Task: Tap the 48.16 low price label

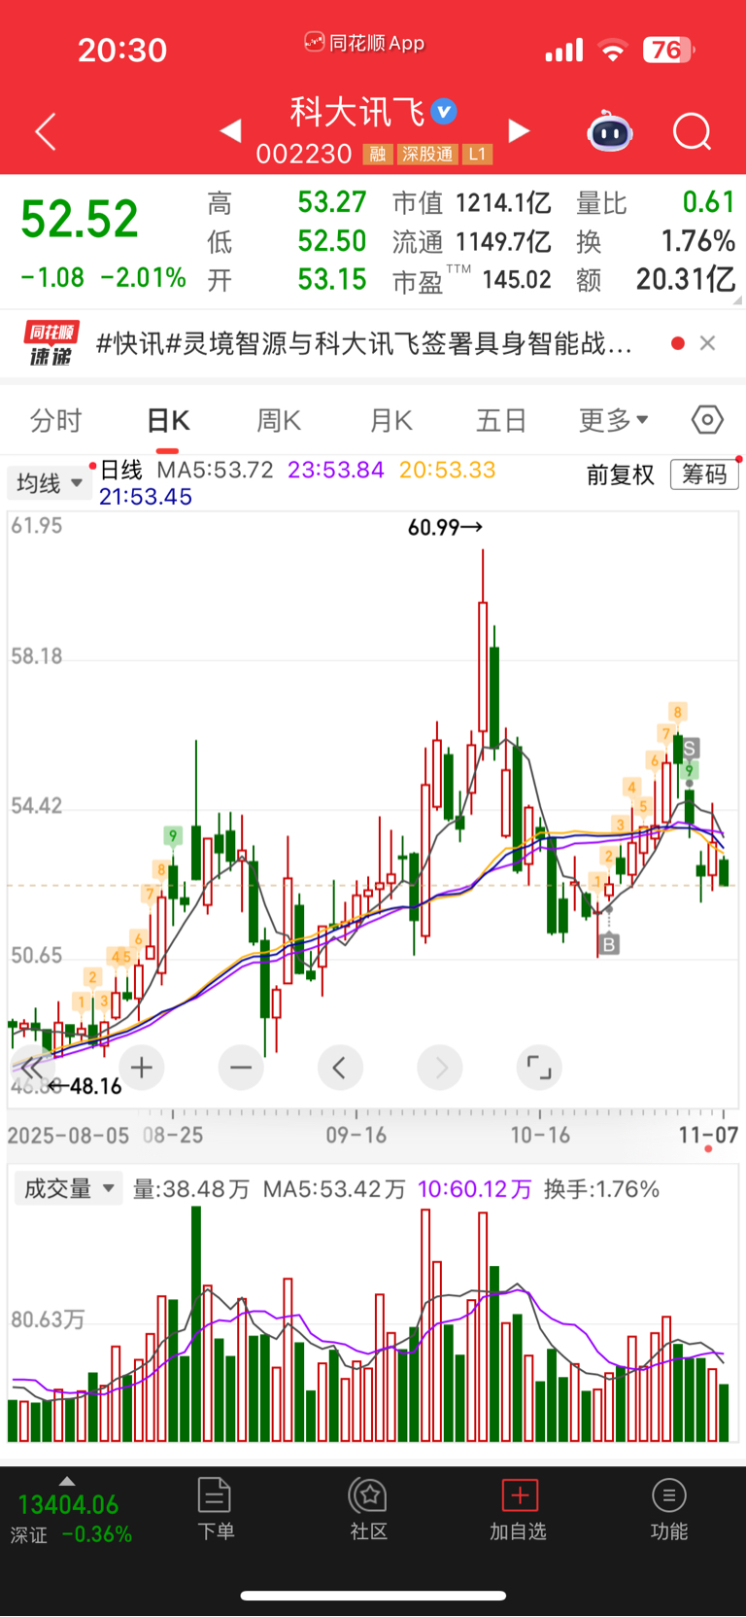Action: click(85, 1086)
